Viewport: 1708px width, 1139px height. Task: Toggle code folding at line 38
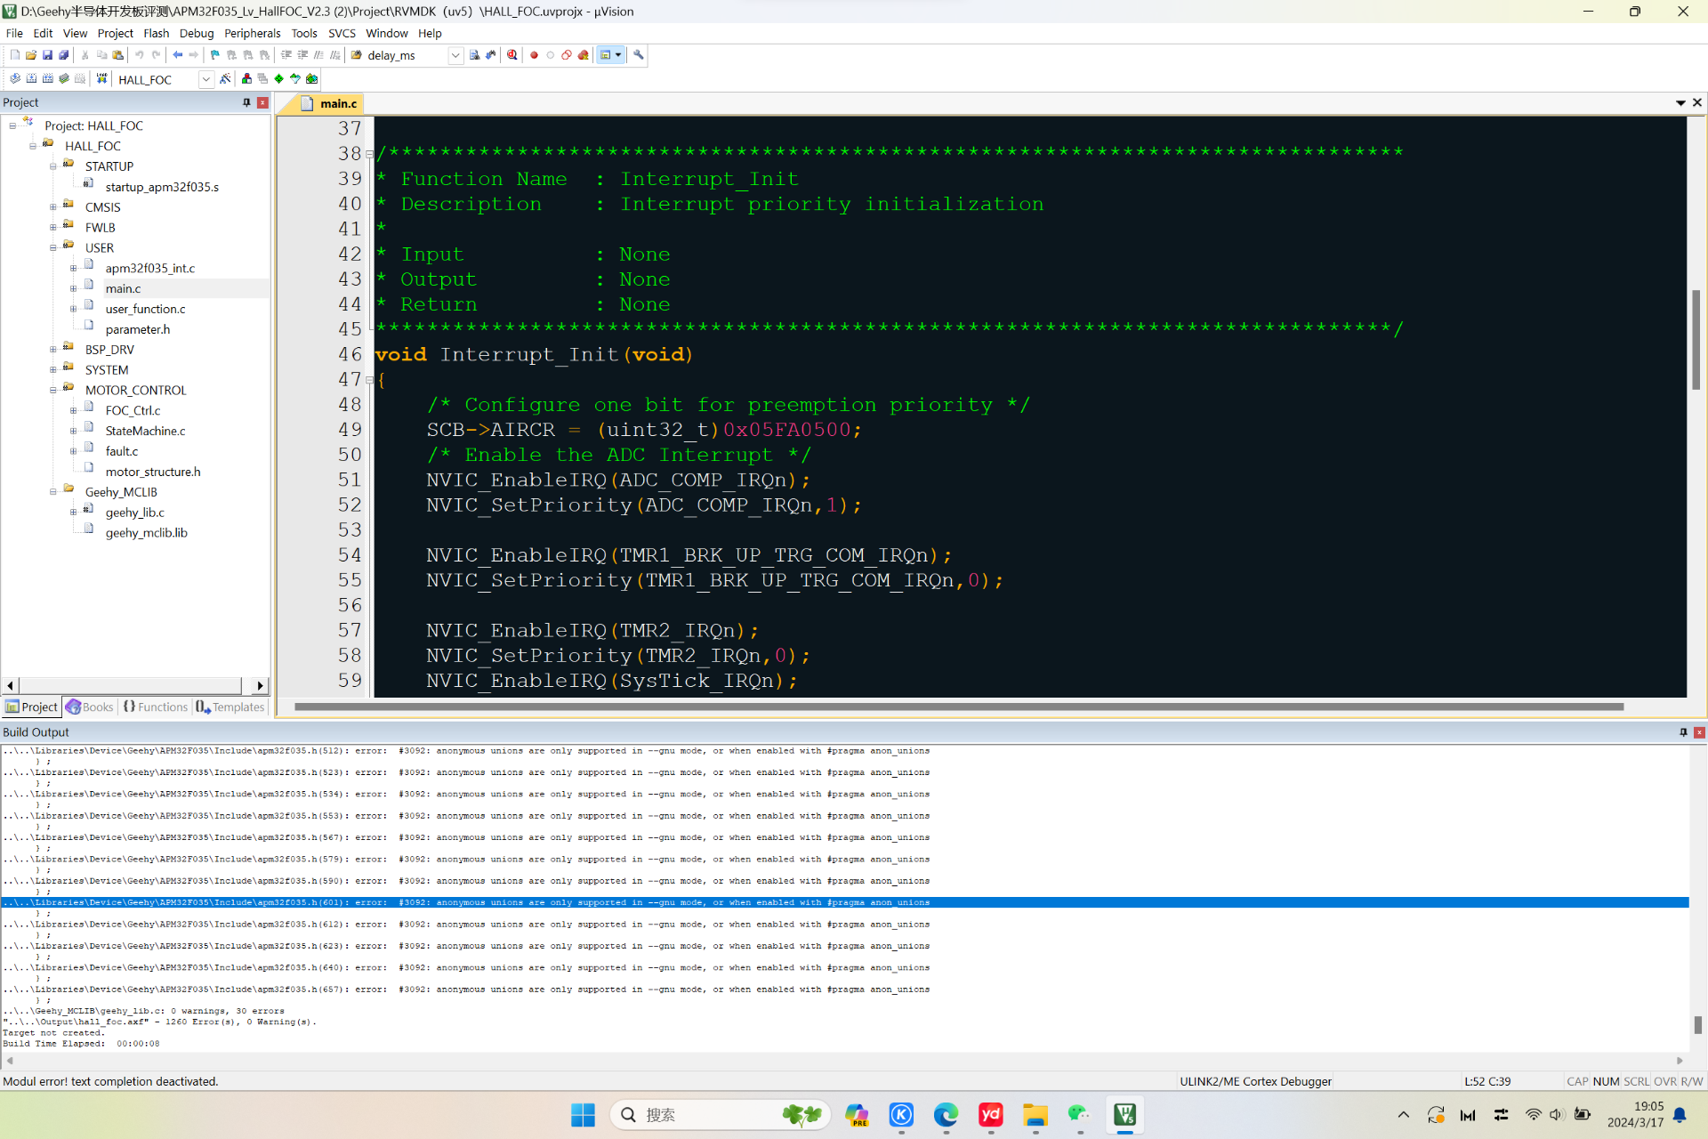[369, 154]
